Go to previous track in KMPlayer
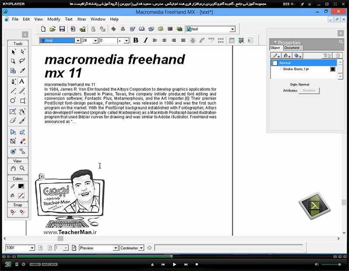The width and height of the screenshot is (349, 271). tap(163, 264)
